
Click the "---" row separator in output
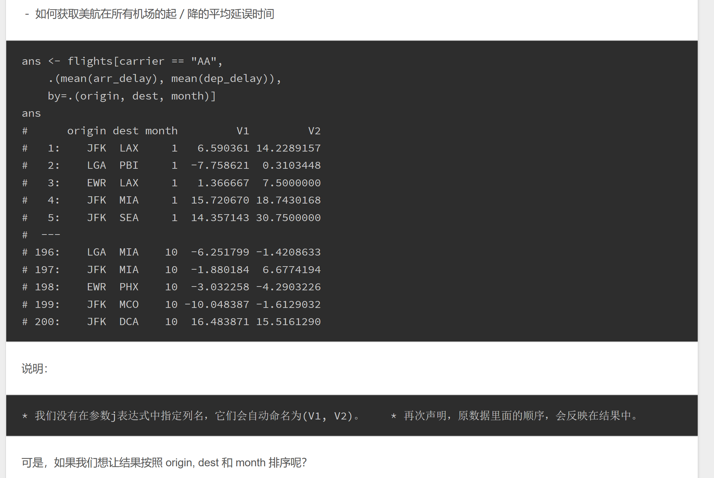(x=51, y=235)
